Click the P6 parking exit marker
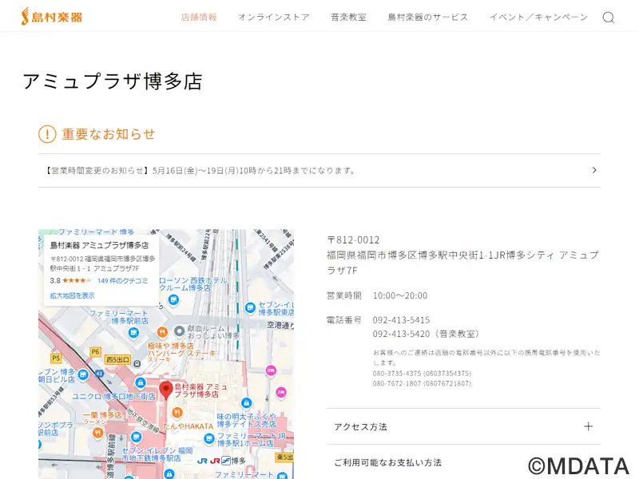 click(95, 351)
